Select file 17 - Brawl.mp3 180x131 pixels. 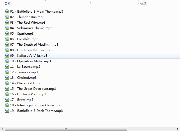pyautogui.click(x=22, y=100)
